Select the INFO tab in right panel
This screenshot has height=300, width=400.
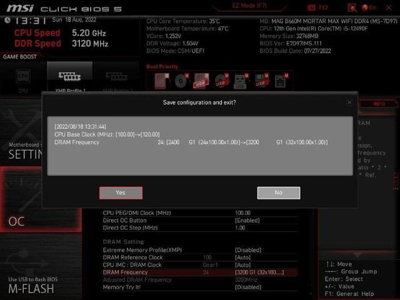point(379,104)
